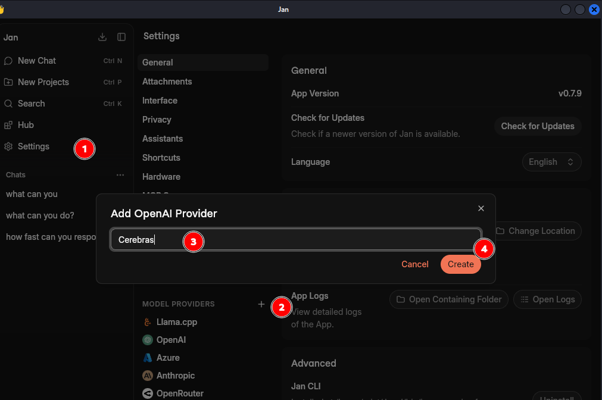
Task: Click the Open Logs button
Action: tap(547, 299)
